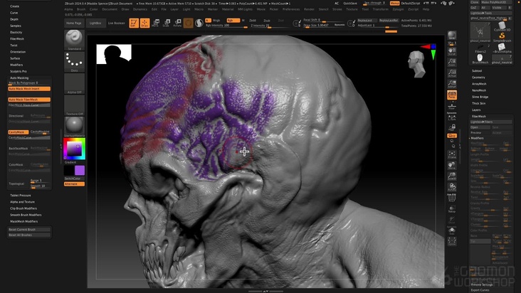Expand the Subtool subpalette
Screen dimensions: 521x293
pyautogui.click(x=477, y=70)
